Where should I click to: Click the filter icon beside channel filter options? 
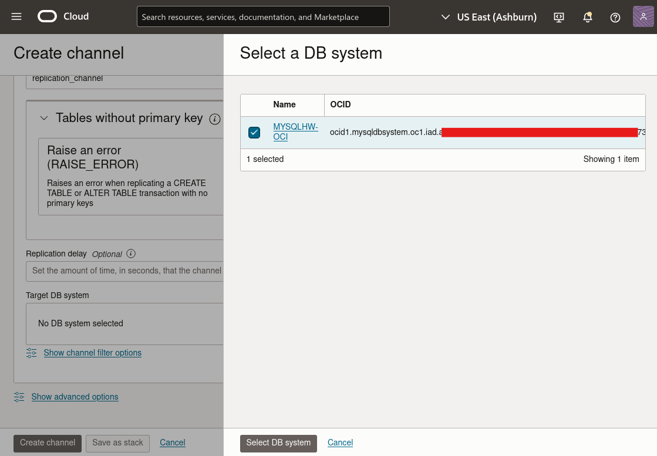31,353
